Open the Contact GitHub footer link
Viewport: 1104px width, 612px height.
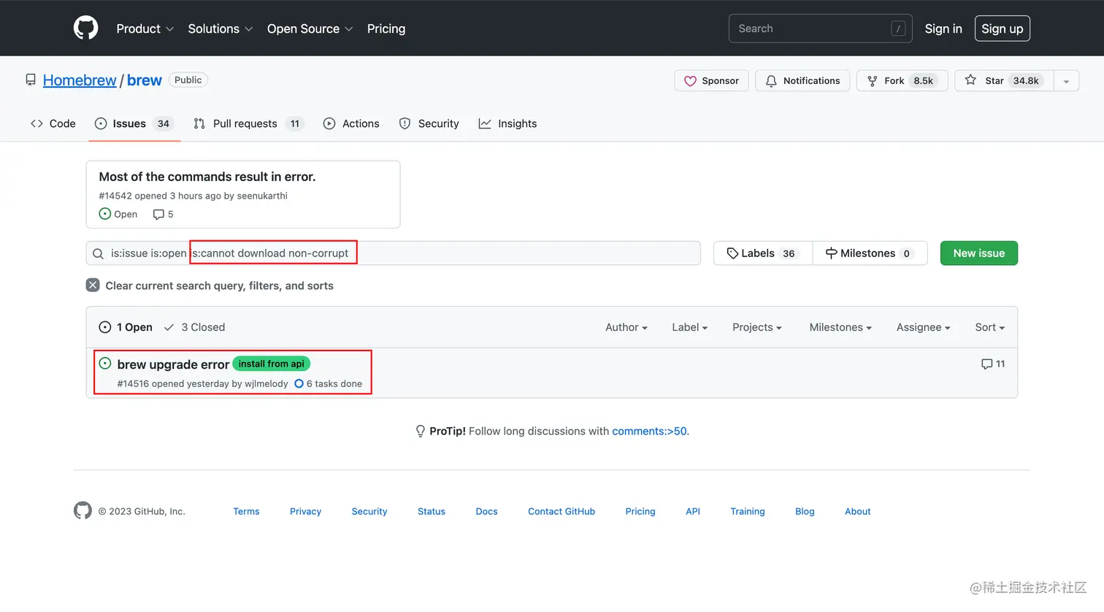561,511
